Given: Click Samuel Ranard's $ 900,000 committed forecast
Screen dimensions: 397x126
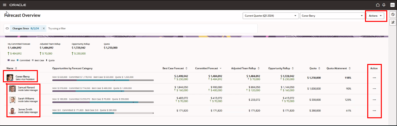Looking at the screenshot, I should 216,87.
